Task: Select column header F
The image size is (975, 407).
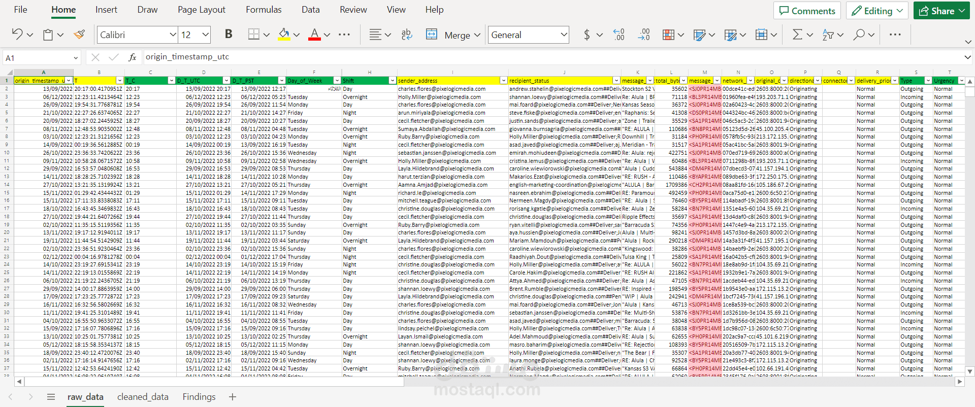Action: pos(314,73)
